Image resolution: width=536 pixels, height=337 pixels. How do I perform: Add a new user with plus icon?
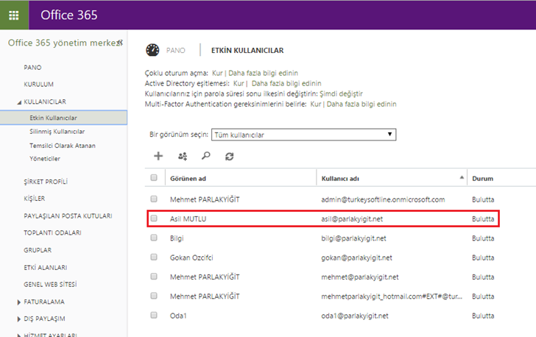click(x=158, y=156)
